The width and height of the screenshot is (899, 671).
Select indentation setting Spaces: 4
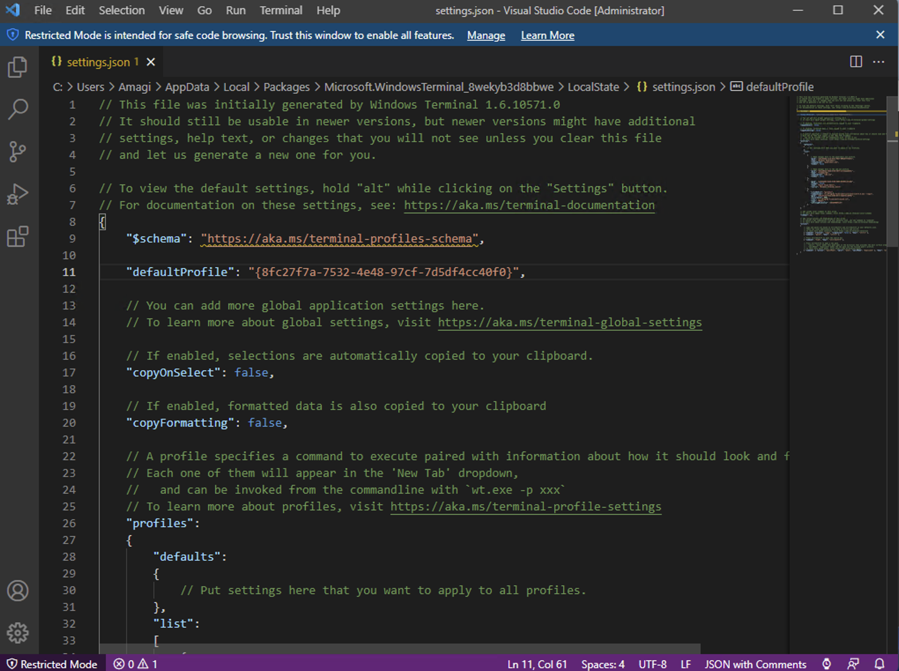tap(602, 664)
